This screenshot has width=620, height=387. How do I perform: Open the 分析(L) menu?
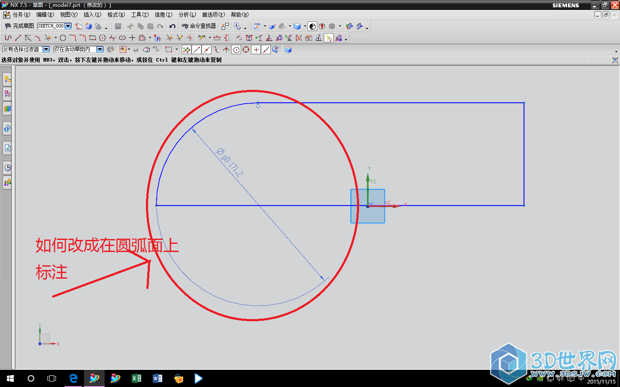coord(187,15)
